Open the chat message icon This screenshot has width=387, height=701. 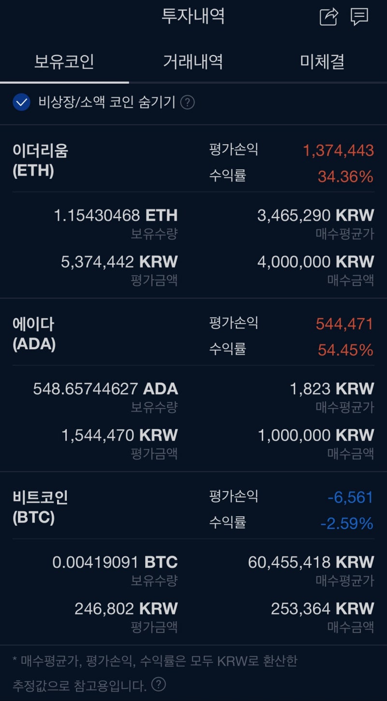[x=359, y=17]
